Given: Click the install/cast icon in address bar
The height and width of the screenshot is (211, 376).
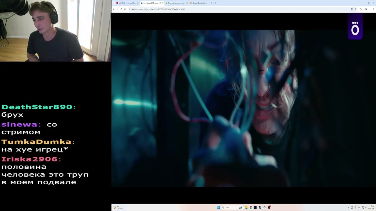Looking at the screenshot, I should [x=352, y=9].
